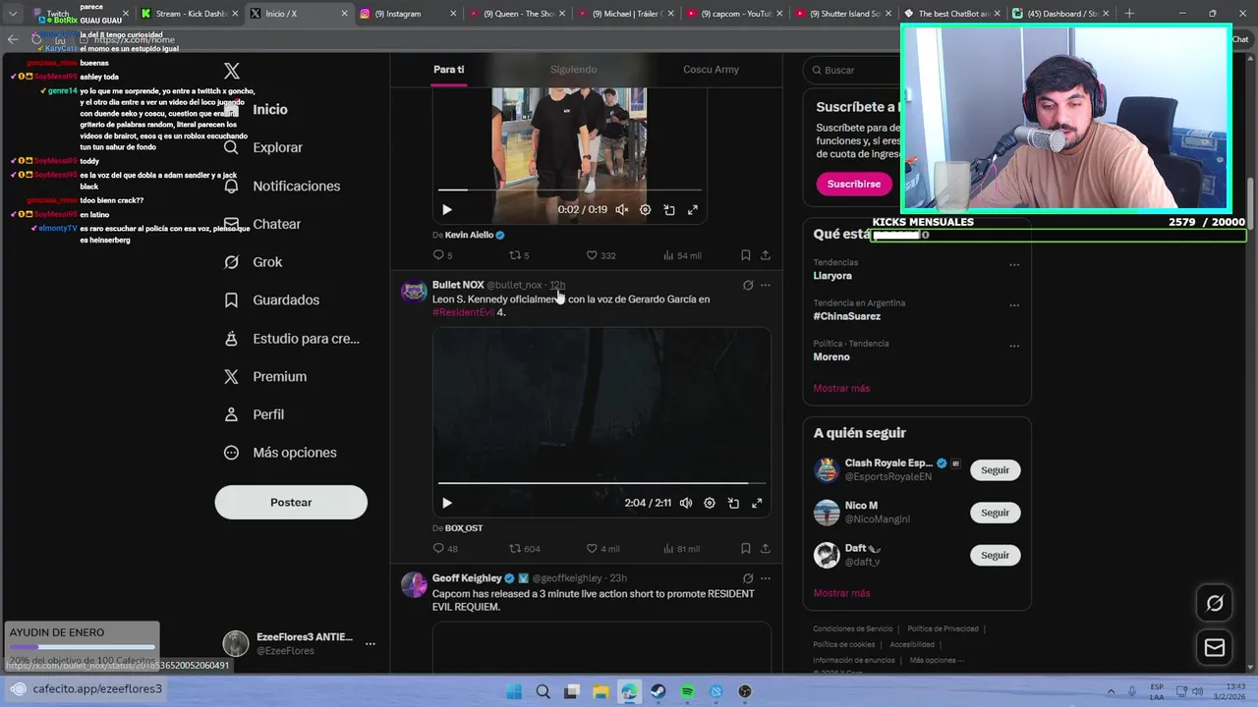Like the Kevin Aiello video post with 332 likes
1258x707 pixels.
point(600,255)
